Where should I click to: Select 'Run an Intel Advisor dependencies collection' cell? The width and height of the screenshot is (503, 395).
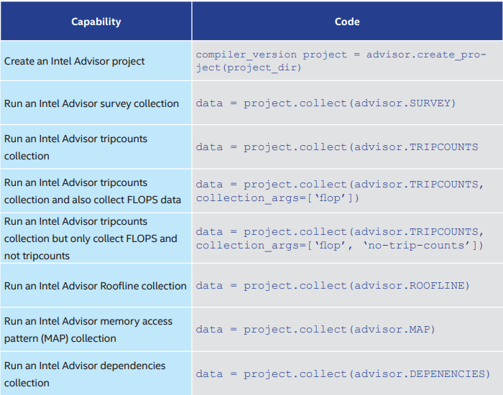pyautogui.click(x=96, y=374)
